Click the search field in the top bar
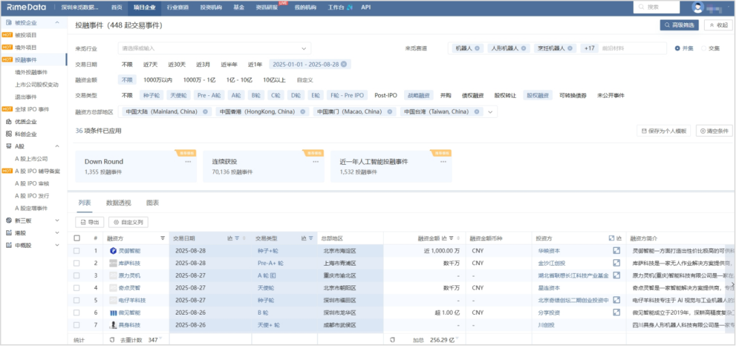Viewport: 736px width, 346px height. (656, 7)
